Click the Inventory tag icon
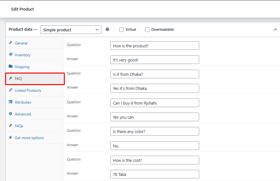 pyautogui.click(x=11, y=55)
